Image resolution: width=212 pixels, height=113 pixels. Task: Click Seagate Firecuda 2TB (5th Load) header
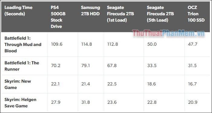click(x=160, y=14)
